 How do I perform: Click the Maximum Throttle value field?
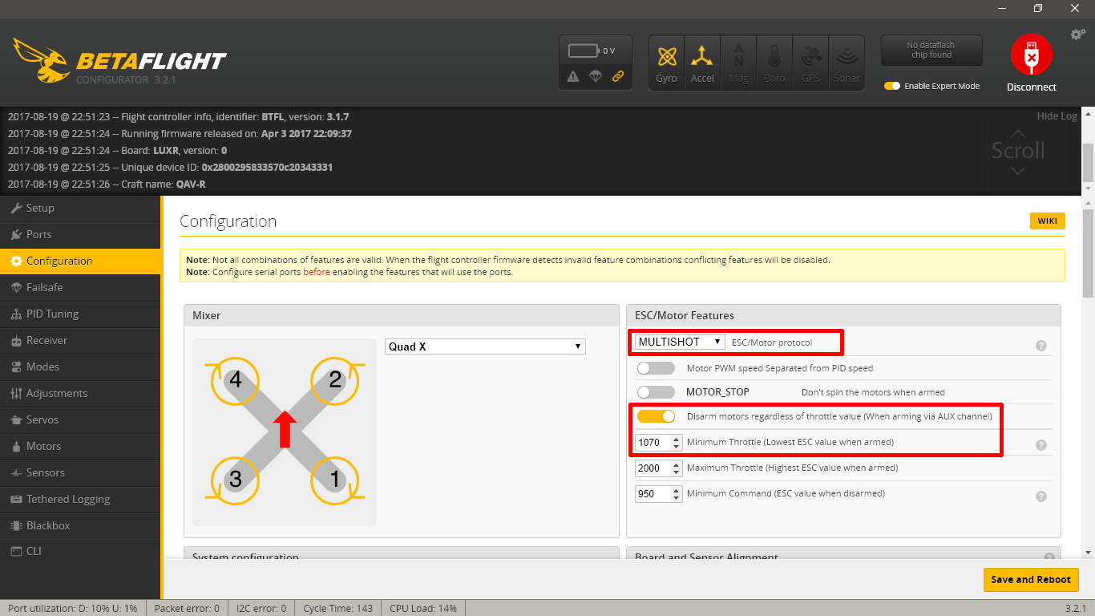[654, 468]
